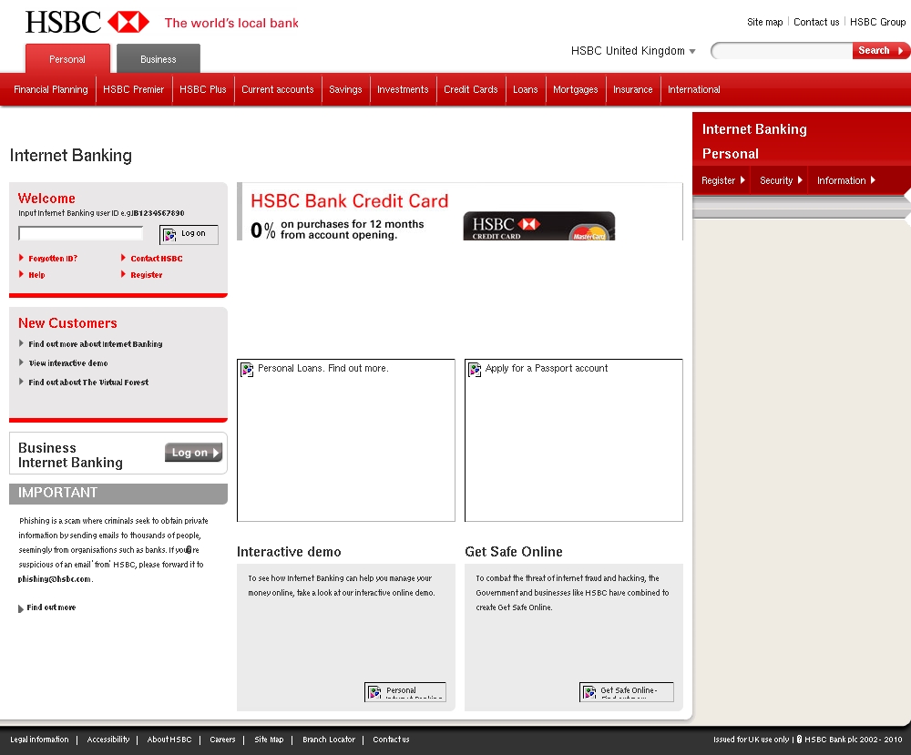Click the Get Safe Online heading

coord(514,552)
